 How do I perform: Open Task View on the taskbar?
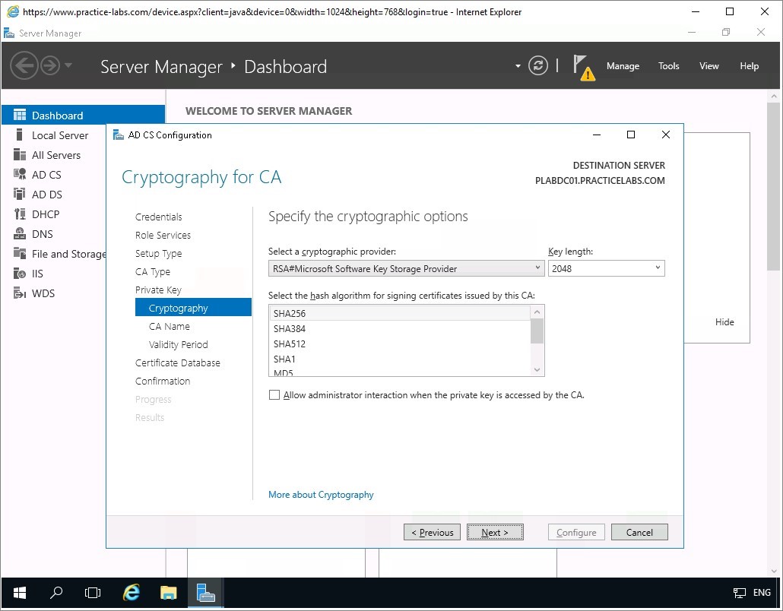(x=93, y=593)
